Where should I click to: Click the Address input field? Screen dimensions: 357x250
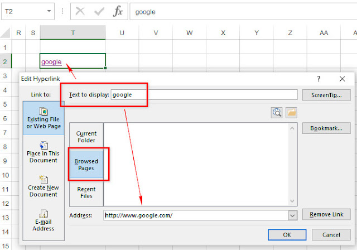pos(196,215)
